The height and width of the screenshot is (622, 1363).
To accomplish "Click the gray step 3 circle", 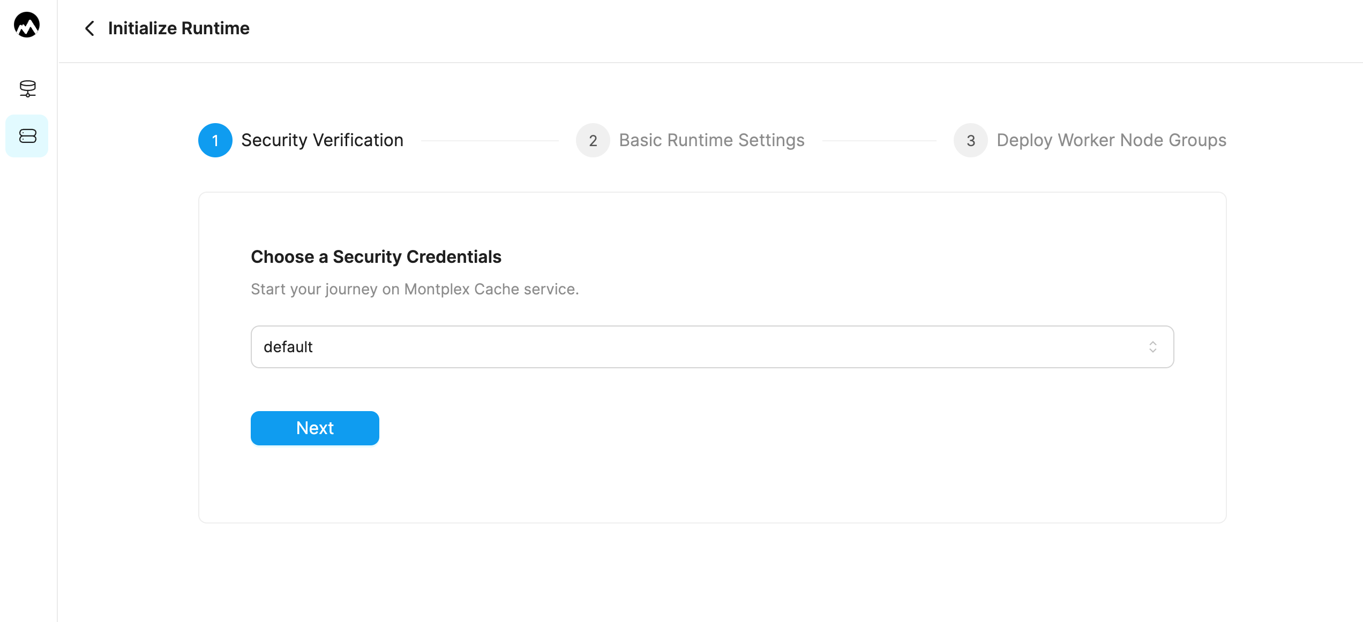I will 971,140.
